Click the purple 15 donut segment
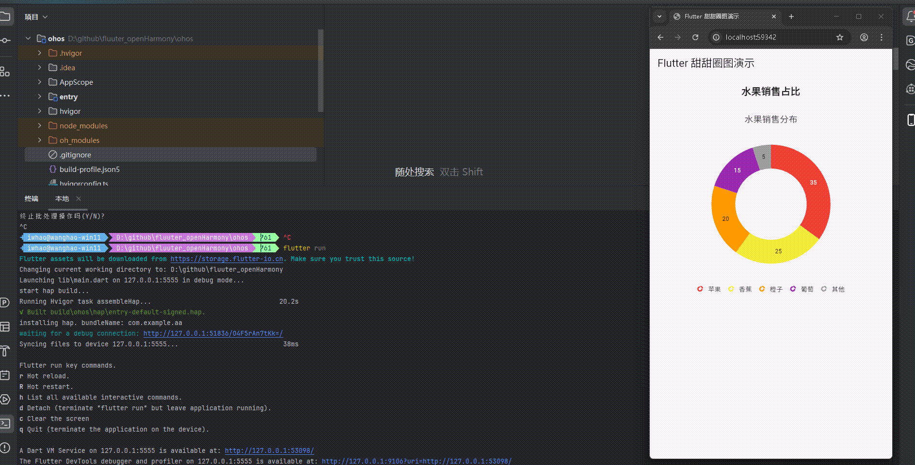Screen dimensions: 915x465 click(x=737, y=170)
